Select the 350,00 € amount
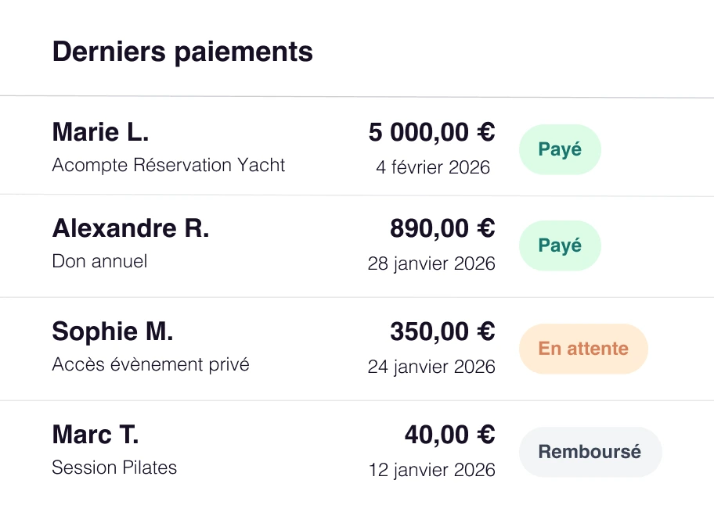This screenshot has width=714, height=523. 442,331
